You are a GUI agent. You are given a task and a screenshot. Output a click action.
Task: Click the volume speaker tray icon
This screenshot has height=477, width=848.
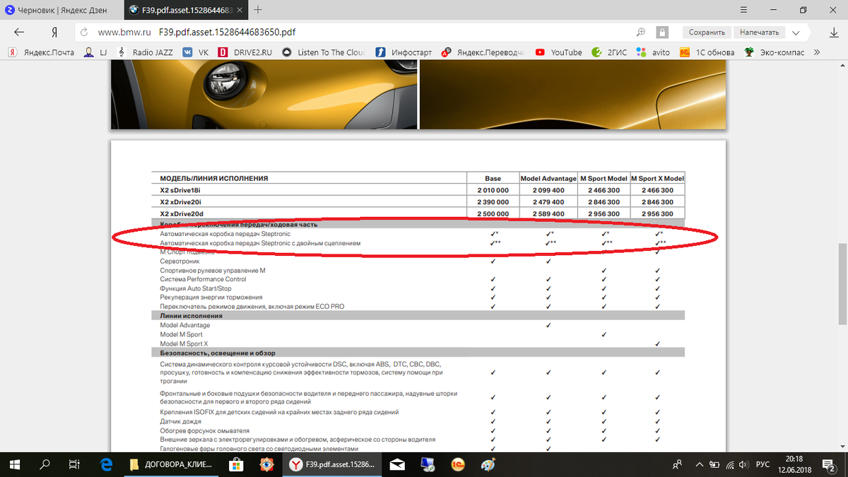[743, 464]
